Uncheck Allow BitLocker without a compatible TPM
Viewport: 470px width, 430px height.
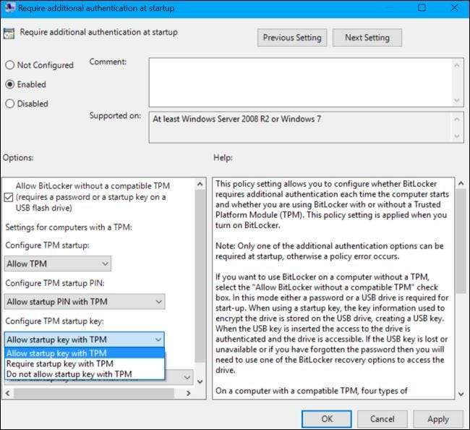9,198
